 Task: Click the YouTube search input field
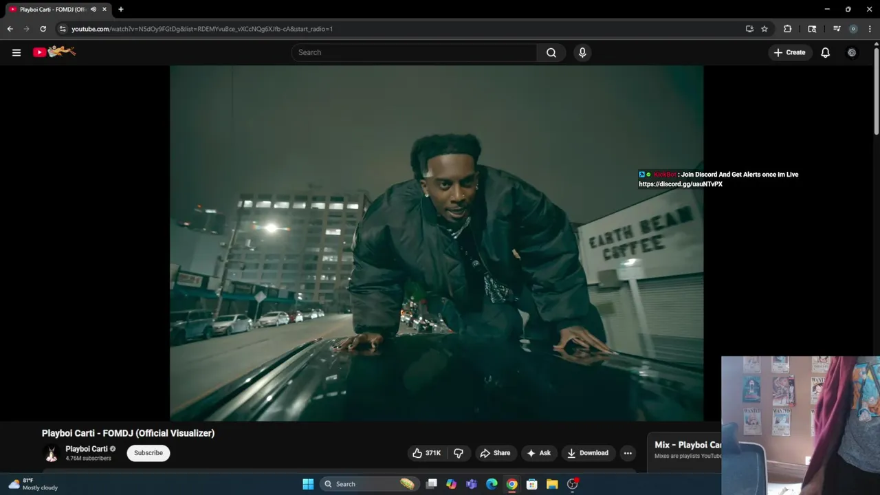pyautogui.click(x=414, y=52)
